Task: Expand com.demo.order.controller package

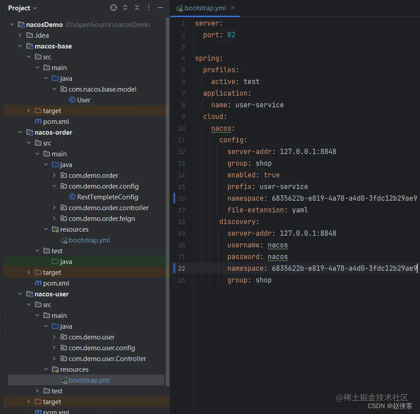Action: pyautogui.click(x=54, y=207)
